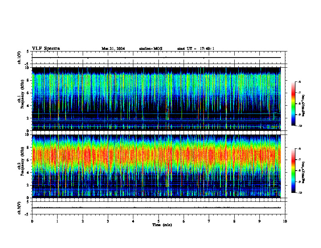This screenshot has width=321, height=248.
Task: Click time axis tick label "9"
Action: click(x=259, y=221)
